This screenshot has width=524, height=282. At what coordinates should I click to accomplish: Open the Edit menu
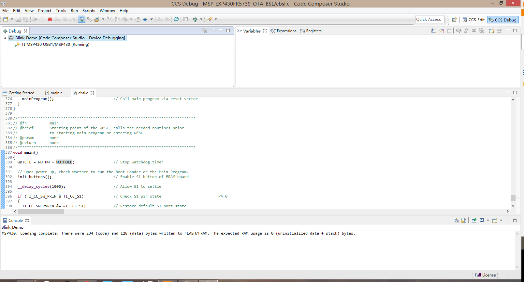[x=17, y=11]
